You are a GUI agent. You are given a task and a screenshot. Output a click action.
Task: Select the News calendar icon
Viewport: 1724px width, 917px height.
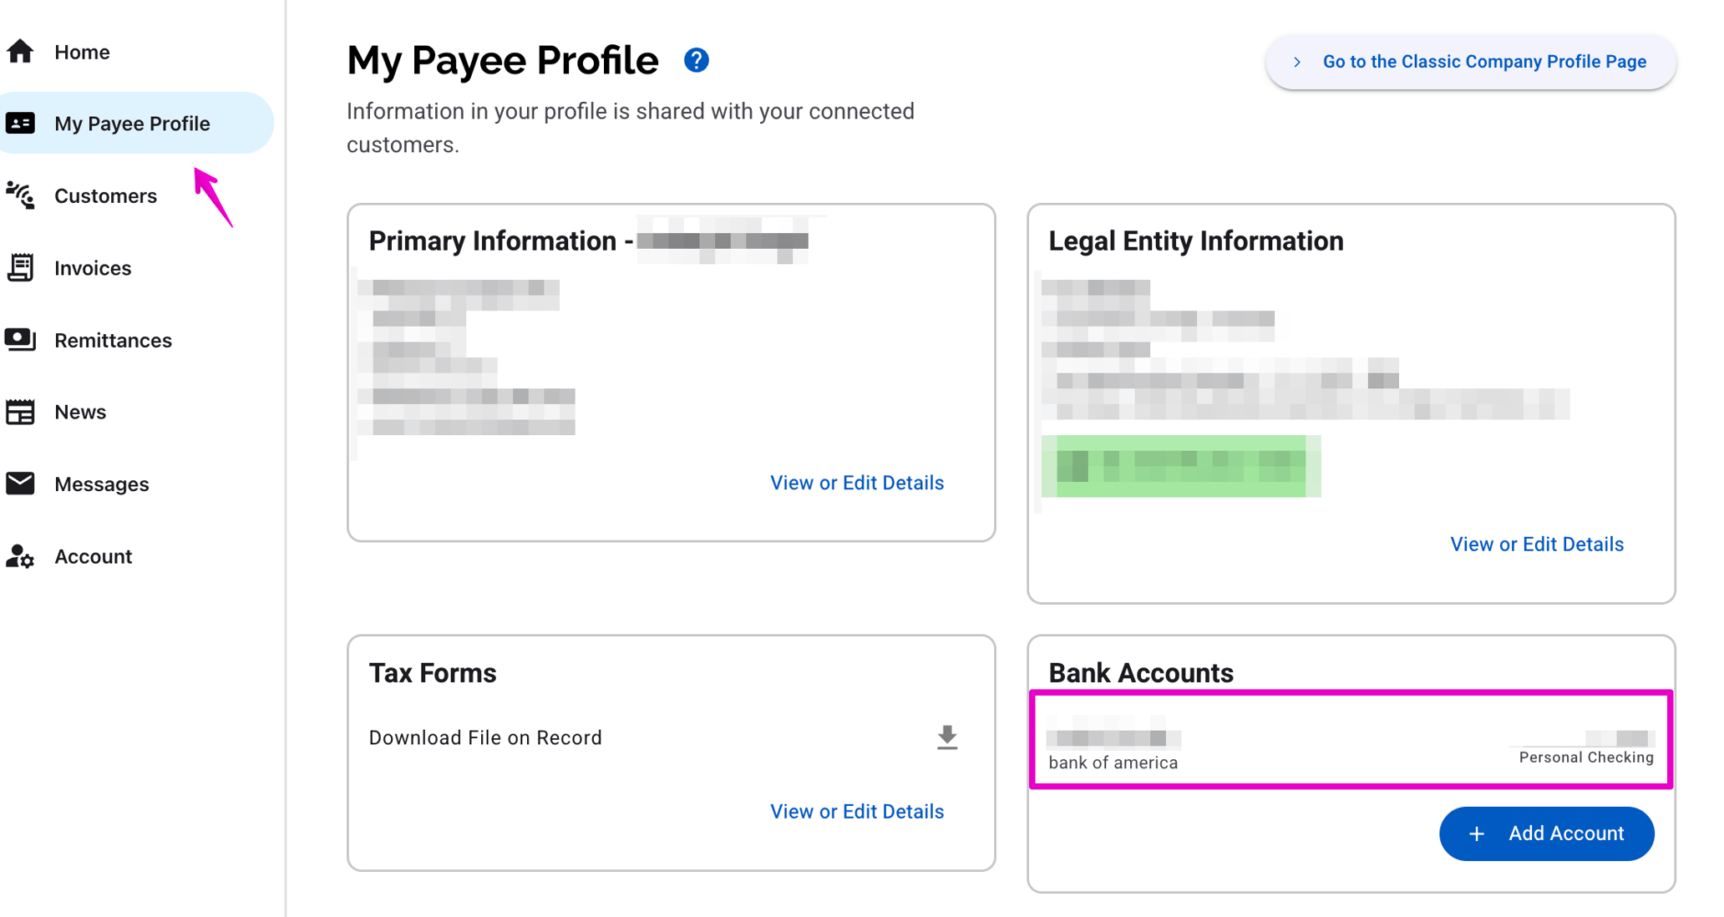[x=20, y=411]
